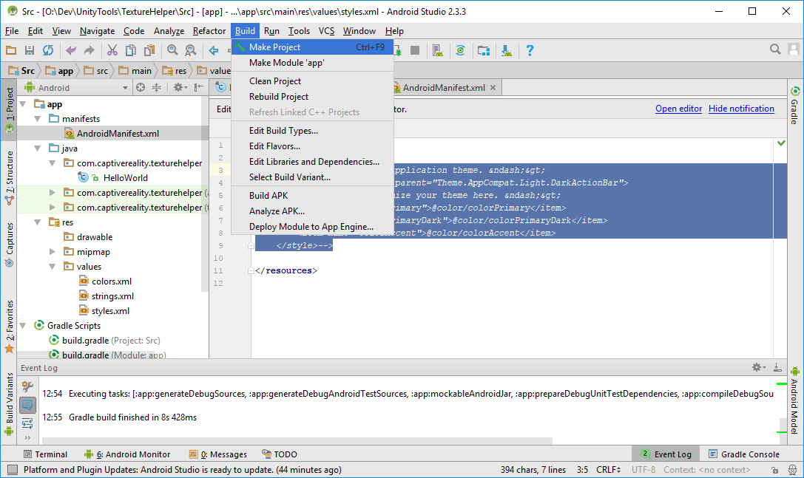Select Make Project in the Build menu

[x=312, y=47]
